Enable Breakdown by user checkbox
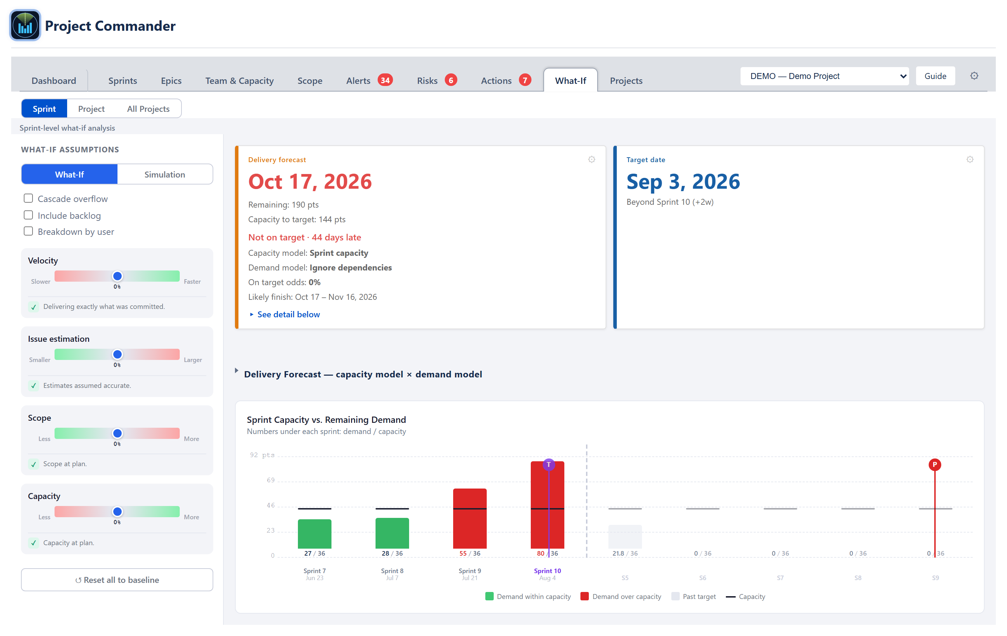1007x636 pixels. point(28,231)
